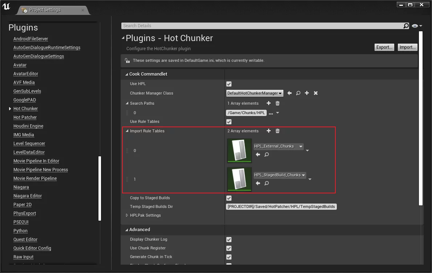
Task: Click the Unreal Engine logo icon
Action: (x=6, y=6)
